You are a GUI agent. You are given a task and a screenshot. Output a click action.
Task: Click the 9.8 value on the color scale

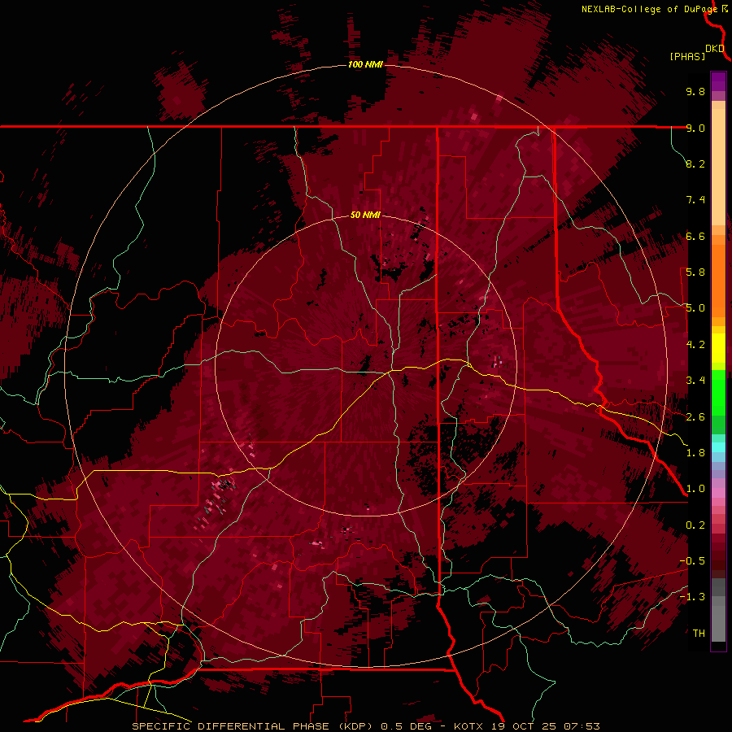695,91
